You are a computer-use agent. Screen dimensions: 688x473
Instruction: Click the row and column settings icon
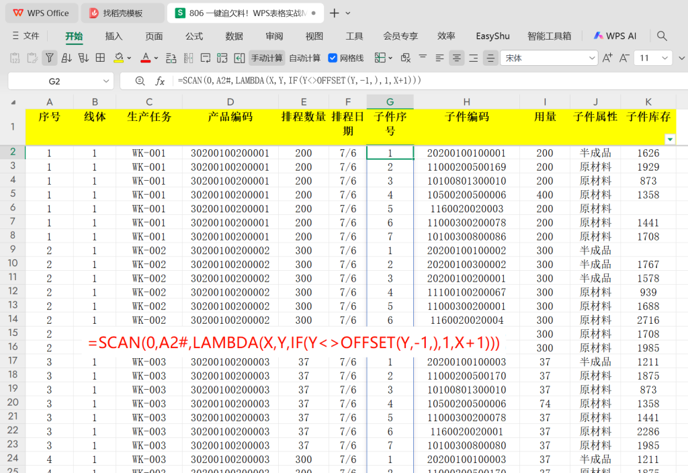pos(171,58)
